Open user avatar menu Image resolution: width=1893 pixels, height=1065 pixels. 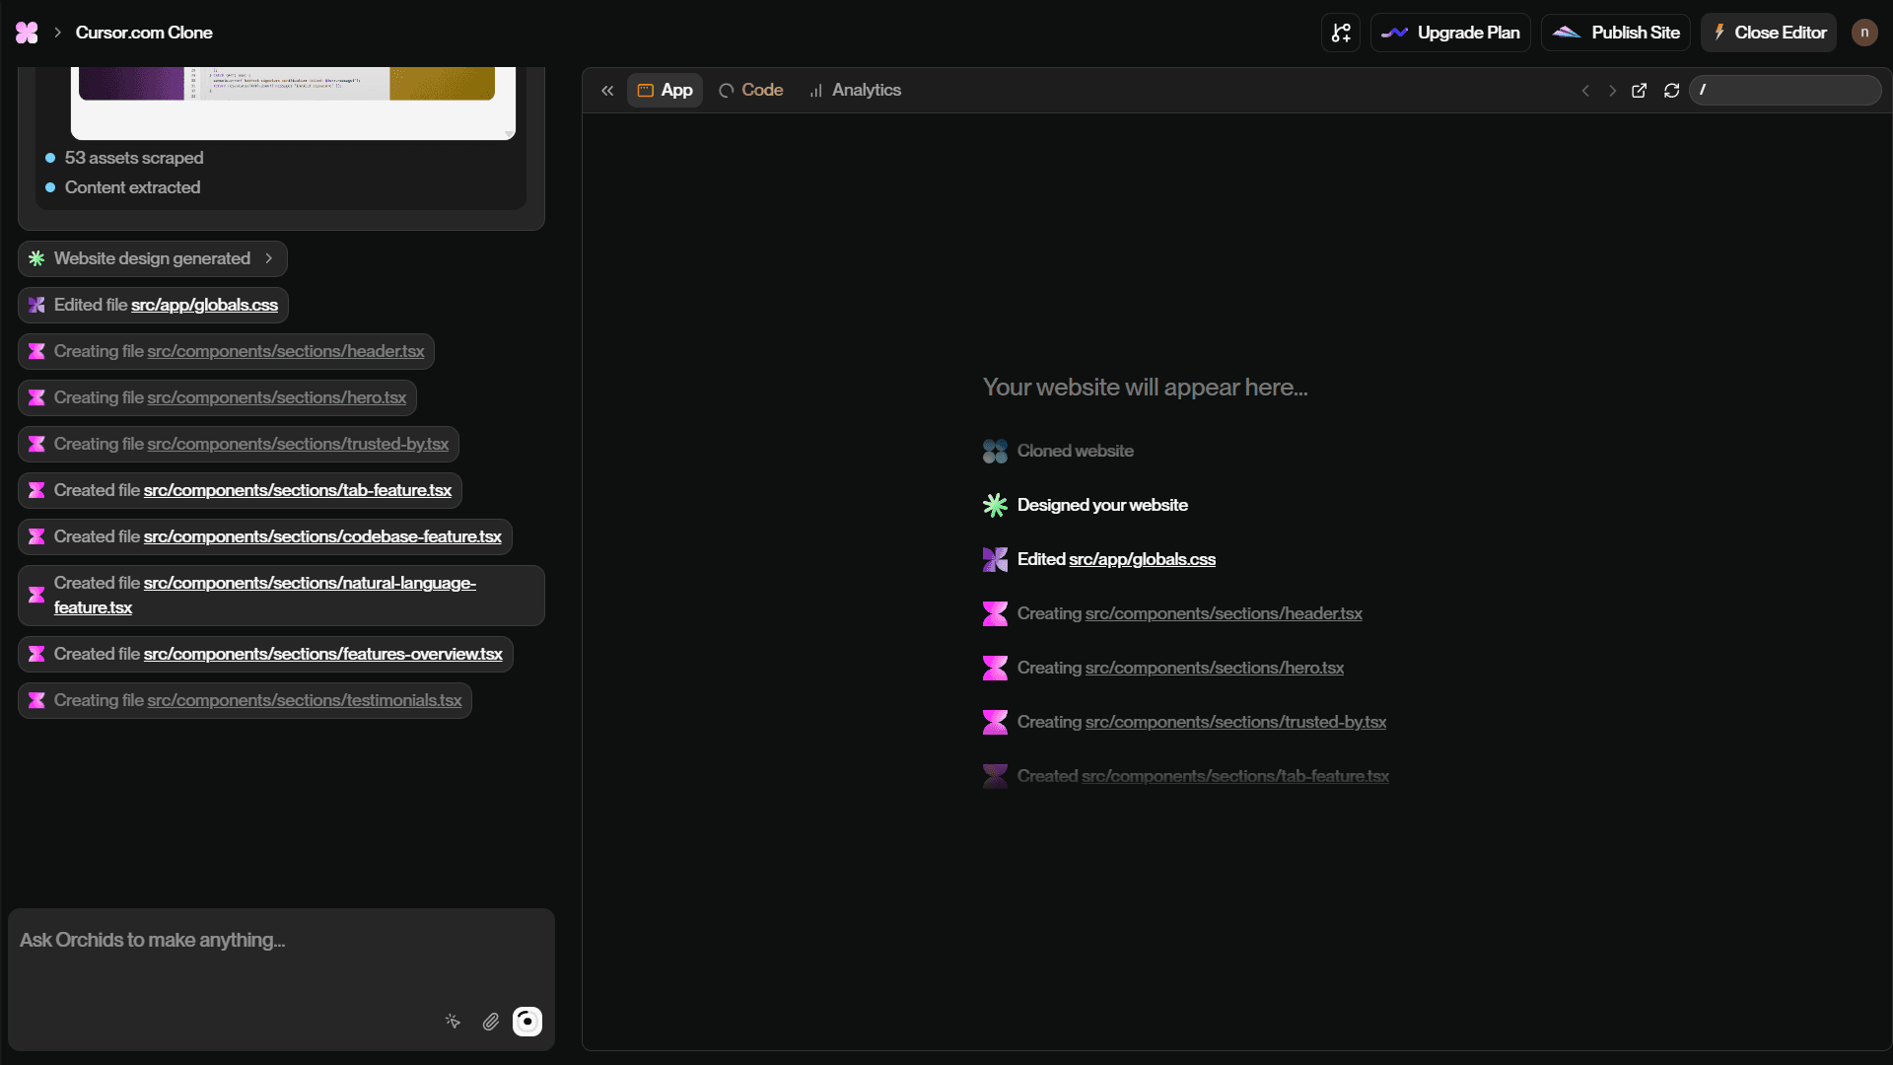[x=1863, y=33]
